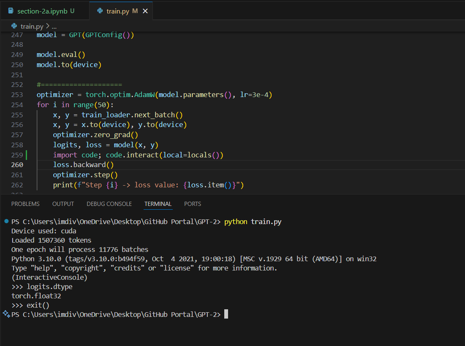Viewport: 465px width, 346px height.
Task: Click the '#====' comment line
Action: coord(79,85)
